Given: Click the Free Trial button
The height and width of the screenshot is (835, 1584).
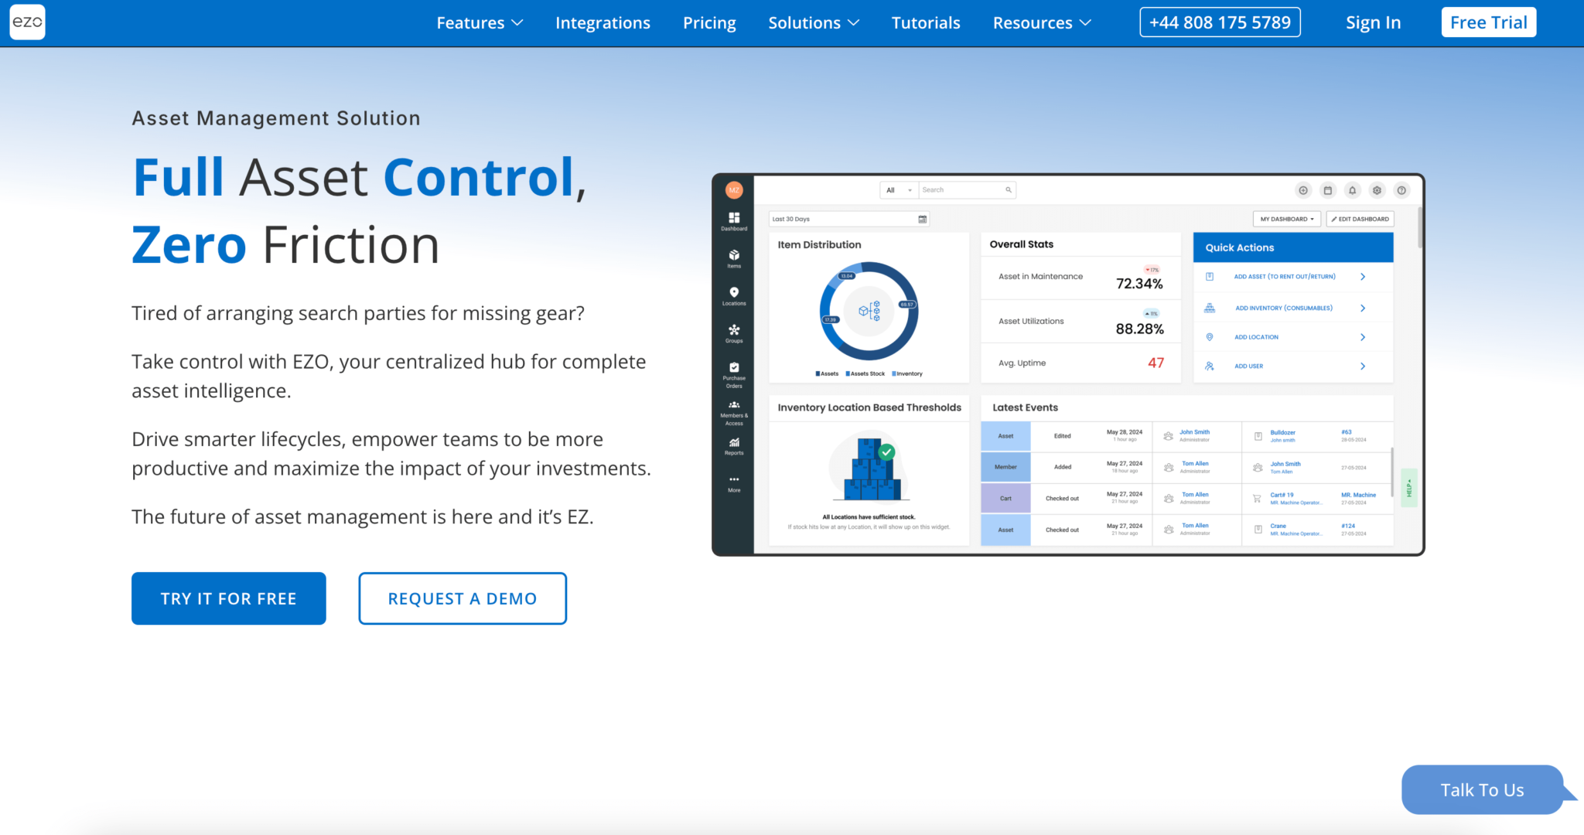Looking at the screenshot, I should coord(1489,22).
